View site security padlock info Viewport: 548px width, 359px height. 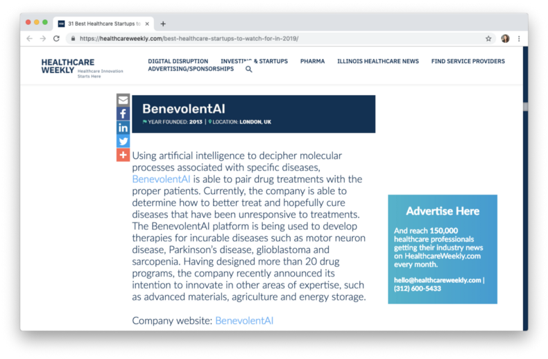[73, 38]
